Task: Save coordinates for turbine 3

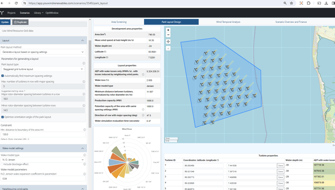Action: click(280, 177)
